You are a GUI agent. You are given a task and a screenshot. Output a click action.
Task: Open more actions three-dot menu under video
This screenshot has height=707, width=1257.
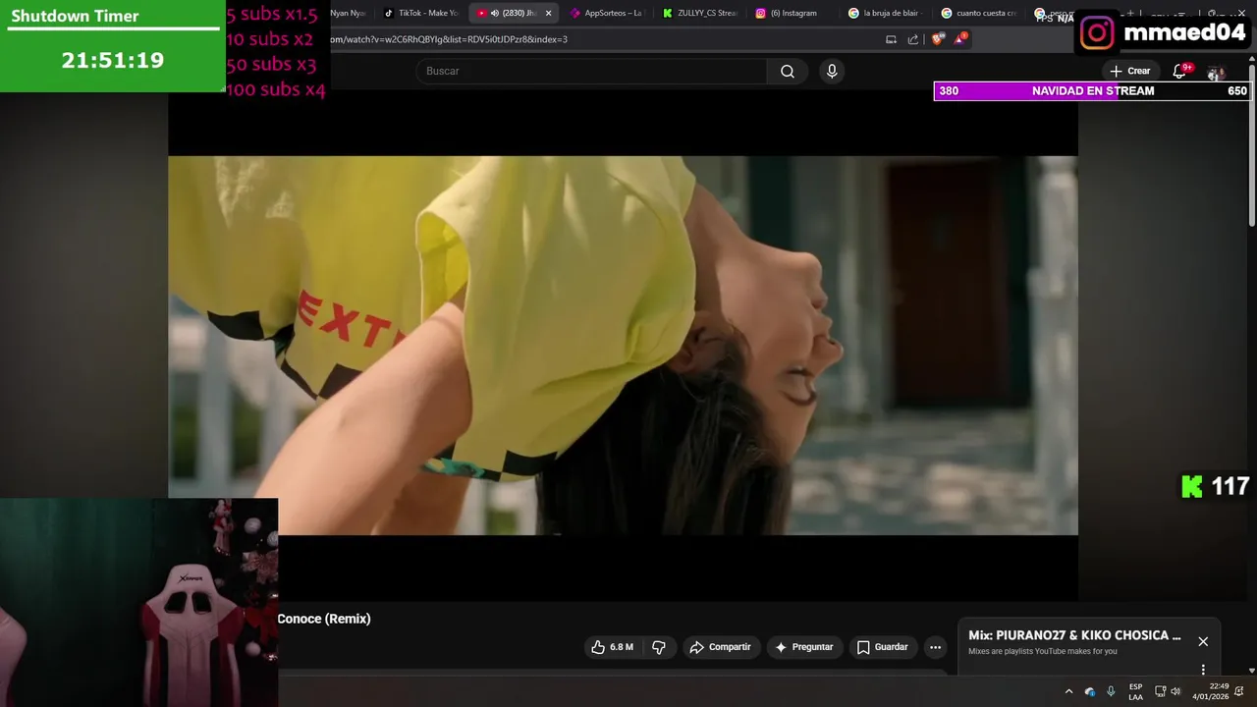[x=935, y=647]
